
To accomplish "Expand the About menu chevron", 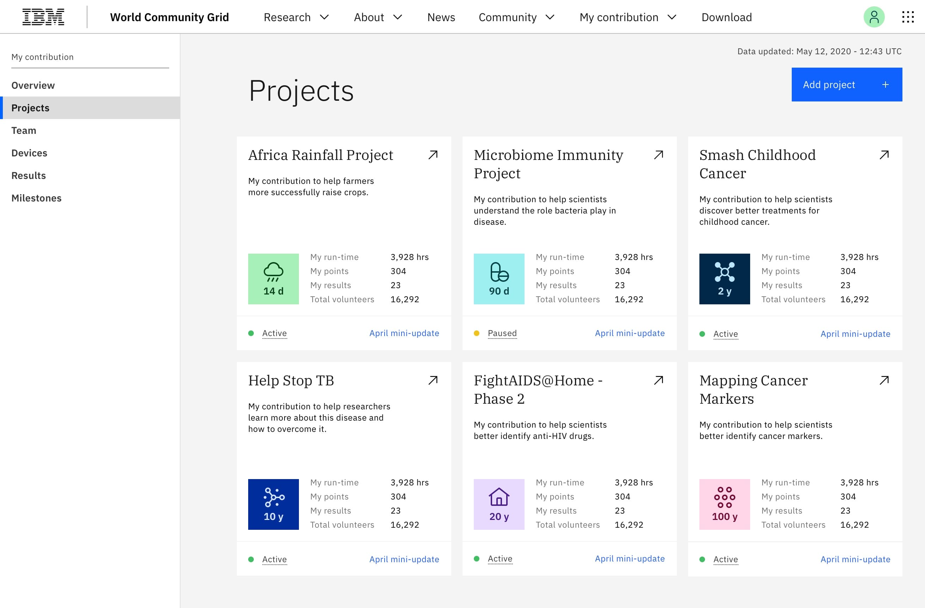I will 398,17.
